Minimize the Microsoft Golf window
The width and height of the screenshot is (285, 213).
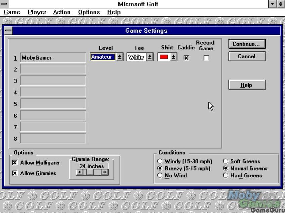coord(272,4)
